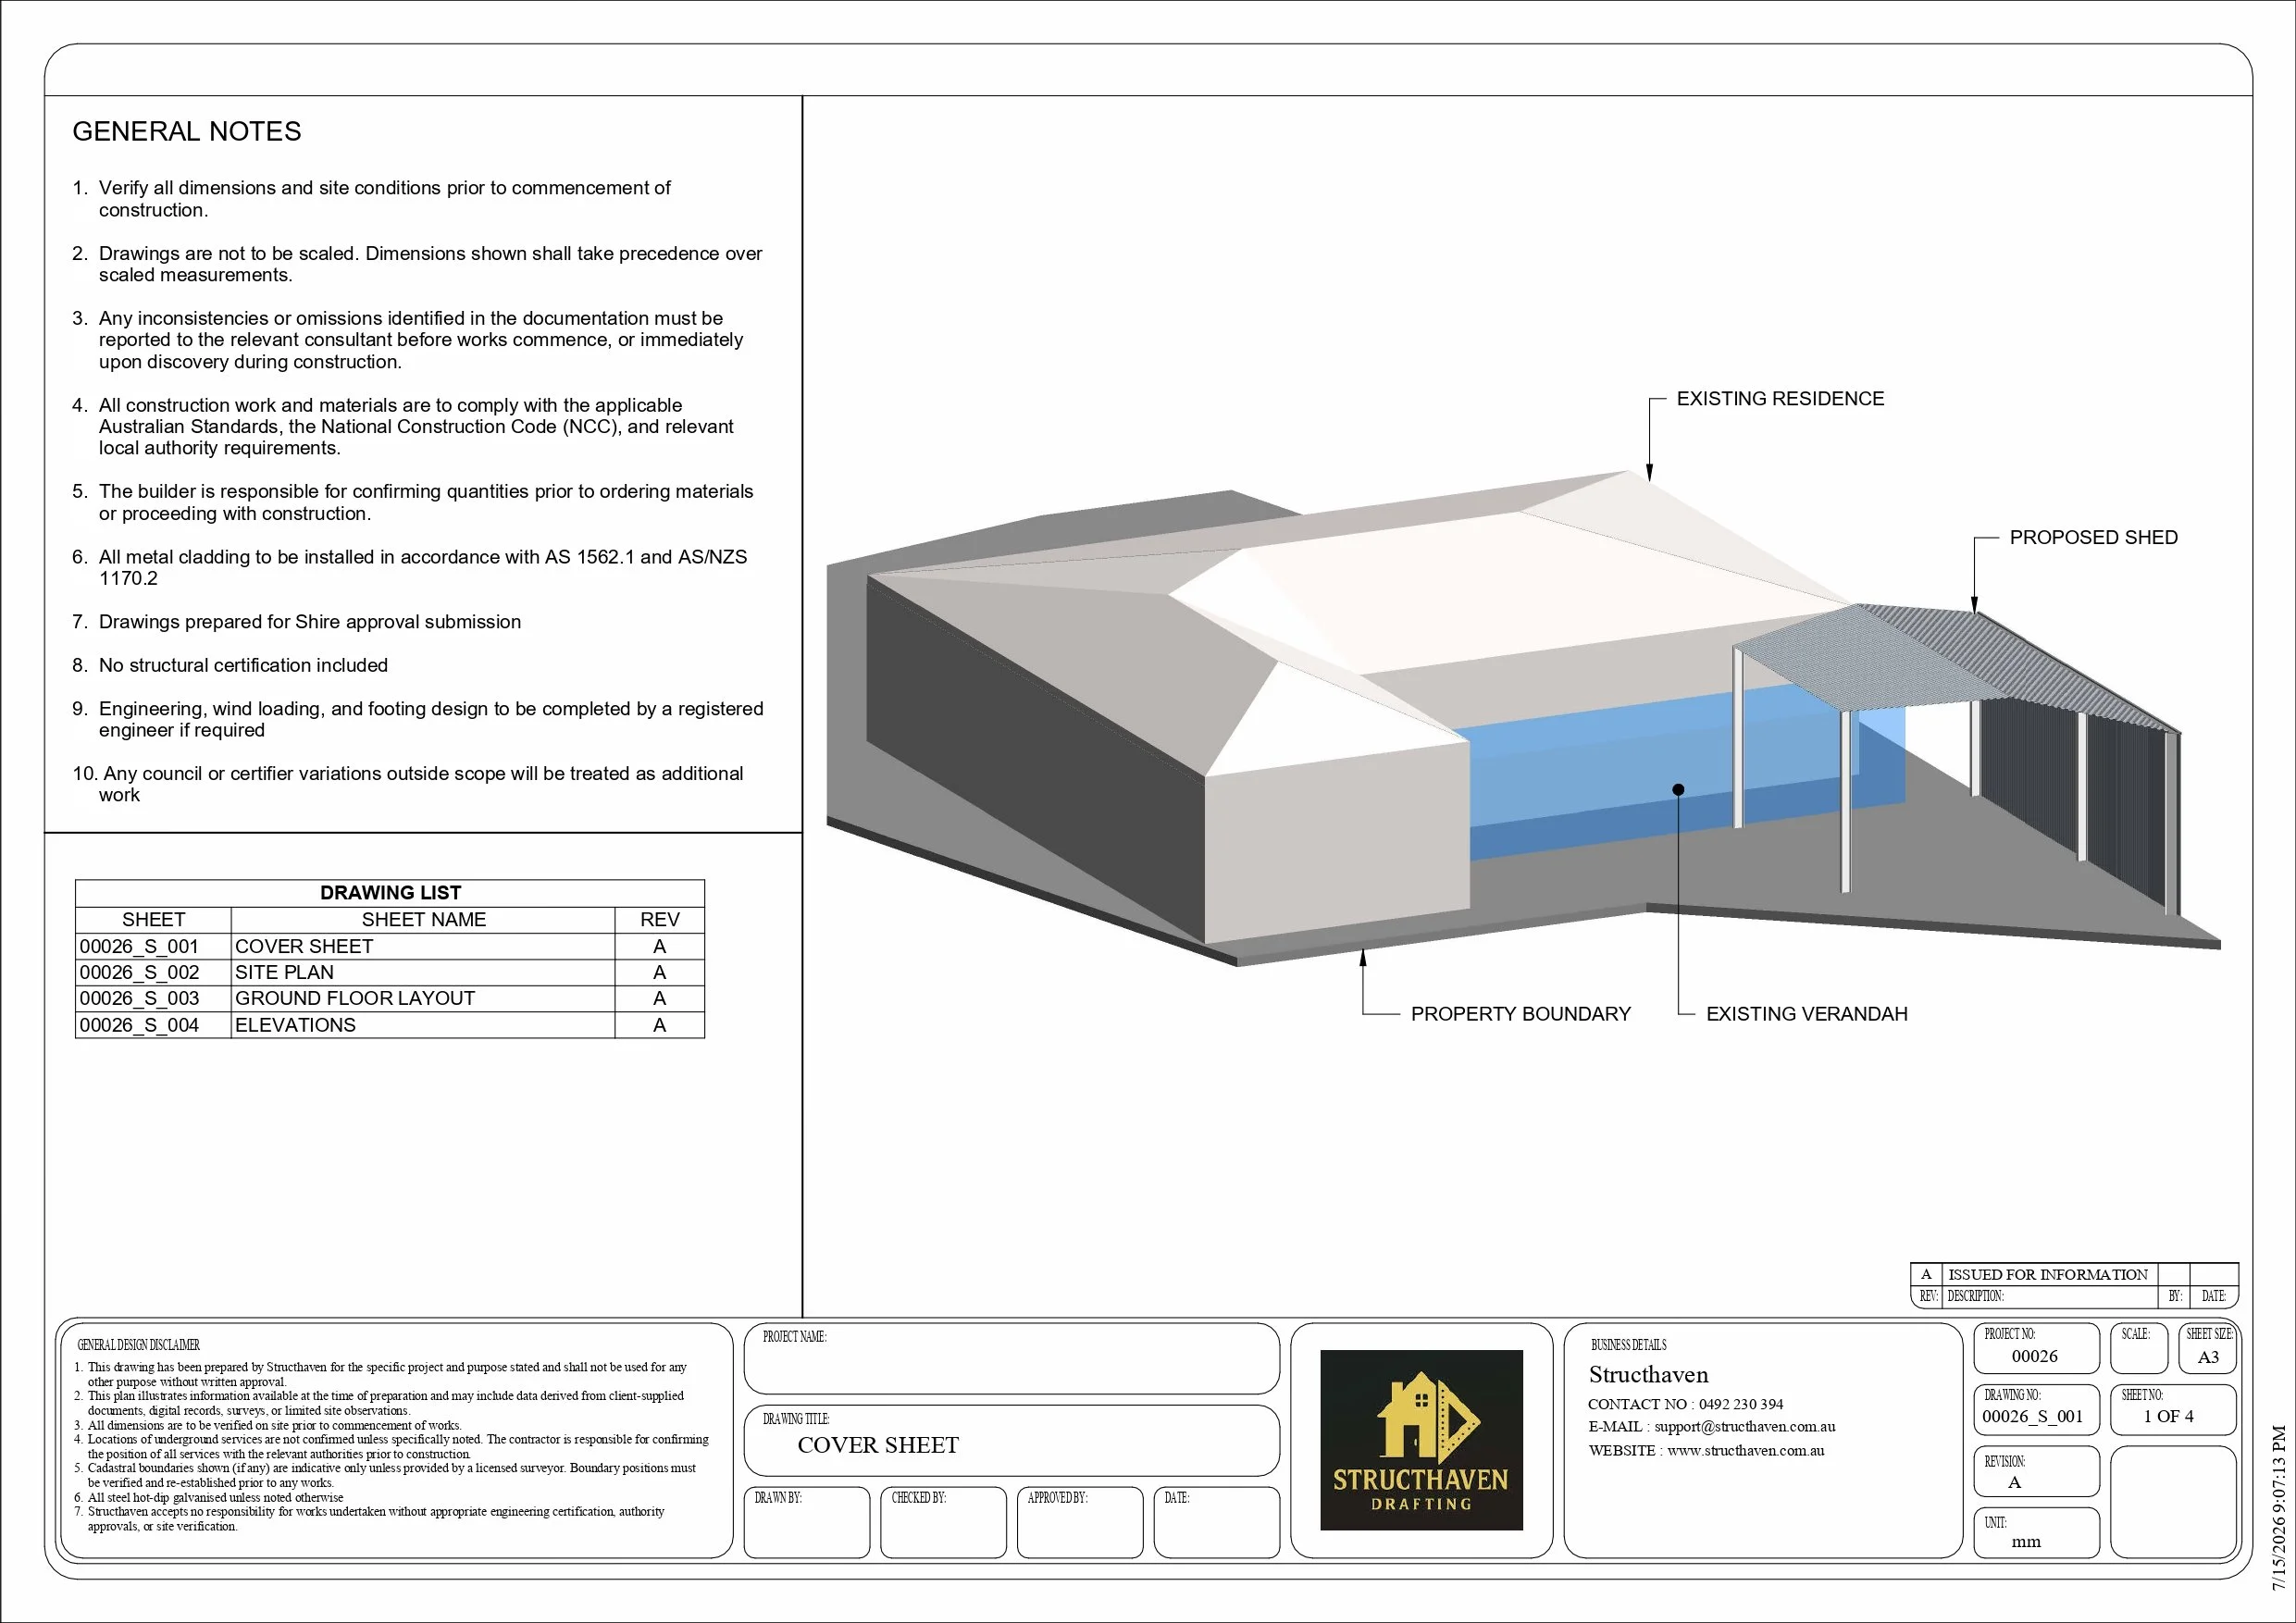This screenshot has width=2296, height=1623.
Task: Click the BUSINESS DETAILS heading
Action: [x=1629, y=1345]
